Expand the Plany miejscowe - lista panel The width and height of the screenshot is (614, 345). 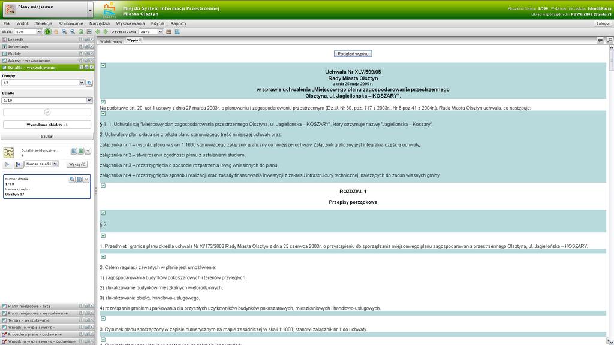click(47, 306)
